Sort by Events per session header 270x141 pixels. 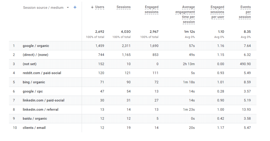point(245,12)
